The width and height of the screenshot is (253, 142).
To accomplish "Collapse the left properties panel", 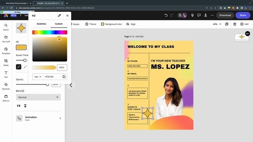I will click(71, 85).
